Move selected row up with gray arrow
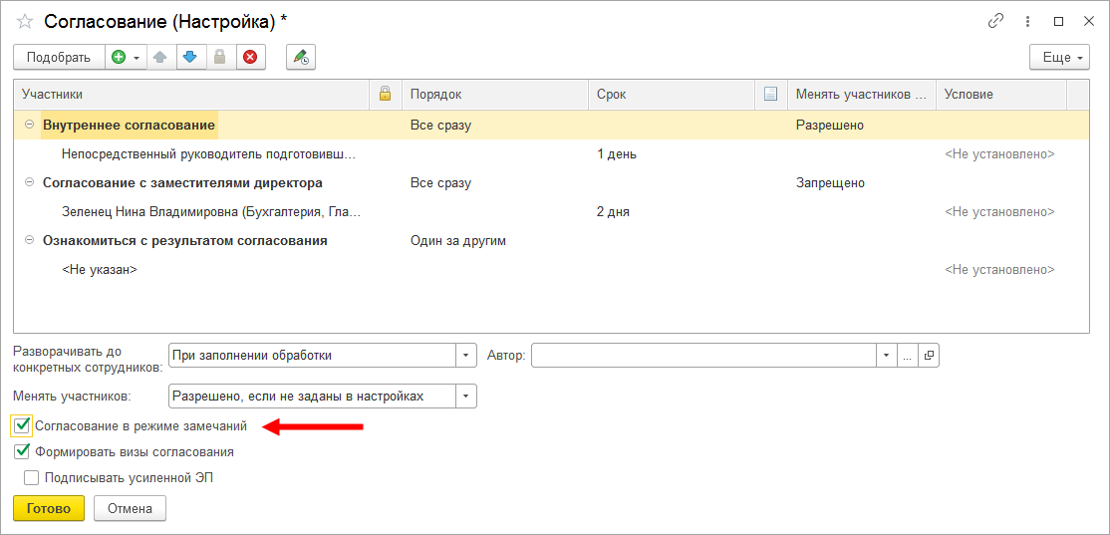The height and width of the screenshot is (535, 1110). [x=160, y=58]
